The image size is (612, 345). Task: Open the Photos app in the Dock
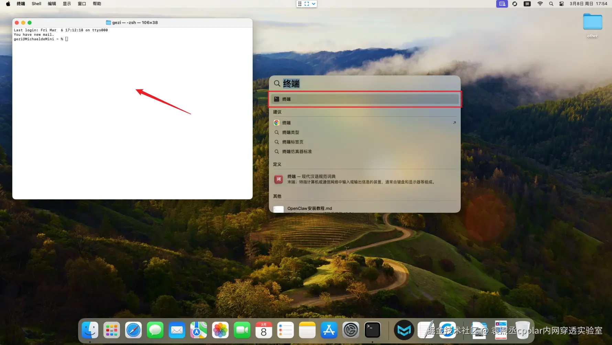point(220,330)
